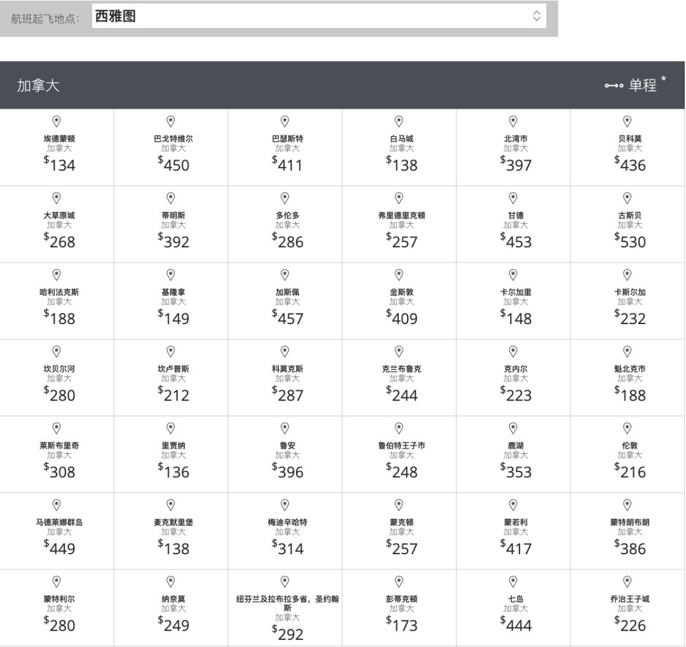The image size is (686, 647).
Task: Click the location pin above 加斯佩
Action: (x=285, y=275)
